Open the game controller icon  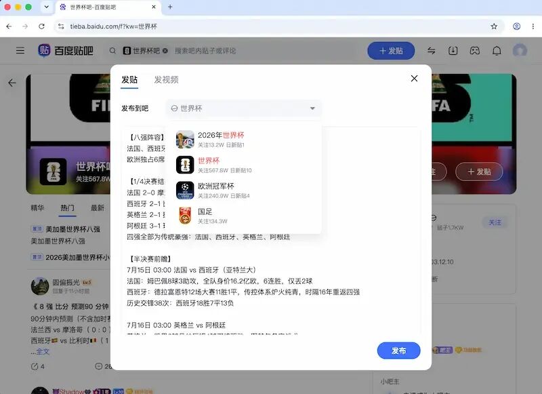(x=475, y=51)
